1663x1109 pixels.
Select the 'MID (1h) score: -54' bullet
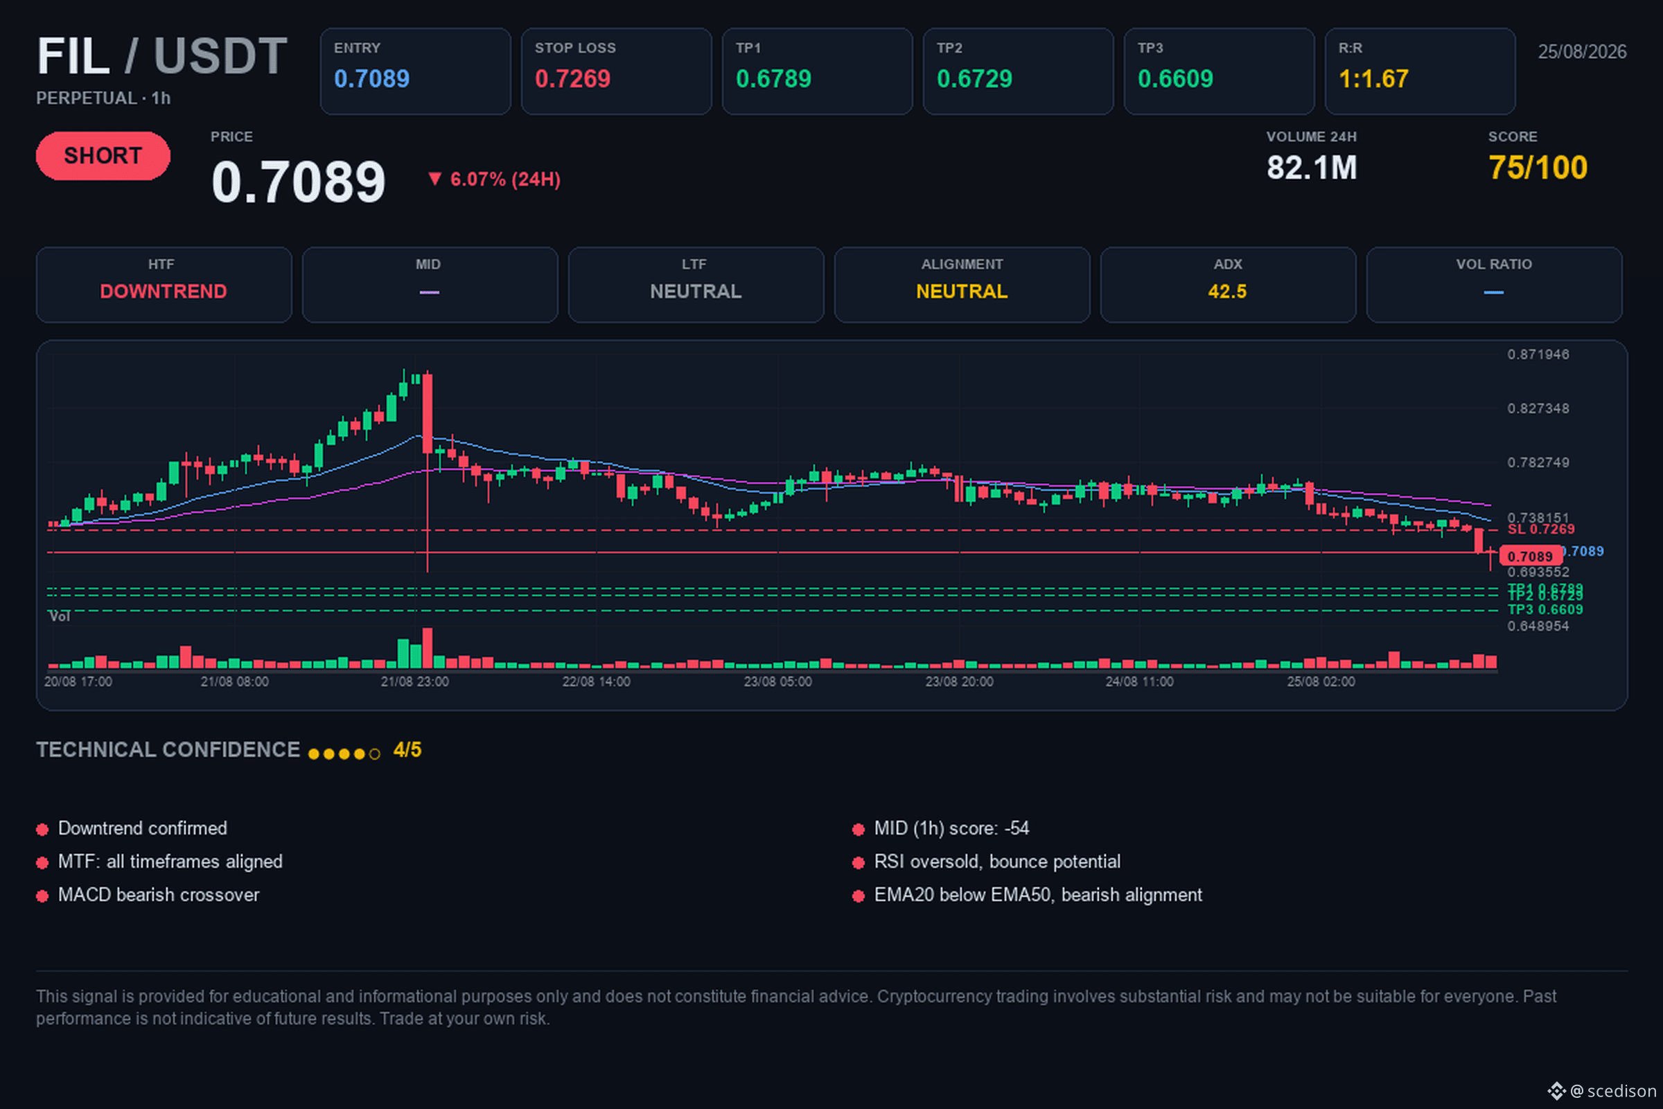click(x=951, y=828)
